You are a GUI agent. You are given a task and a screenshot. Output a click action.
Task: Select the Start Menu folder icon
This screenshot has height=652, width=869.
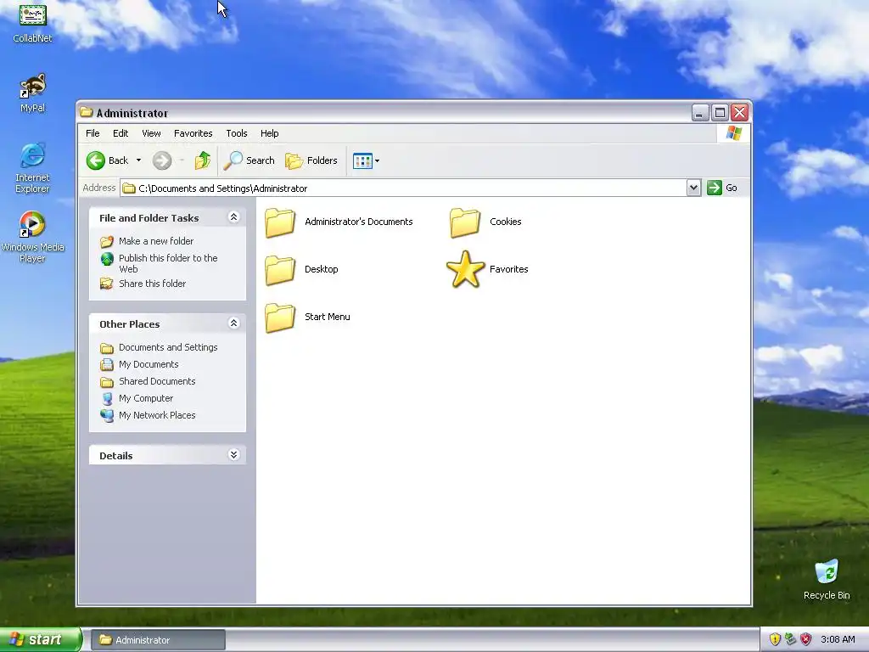[280, 318]
